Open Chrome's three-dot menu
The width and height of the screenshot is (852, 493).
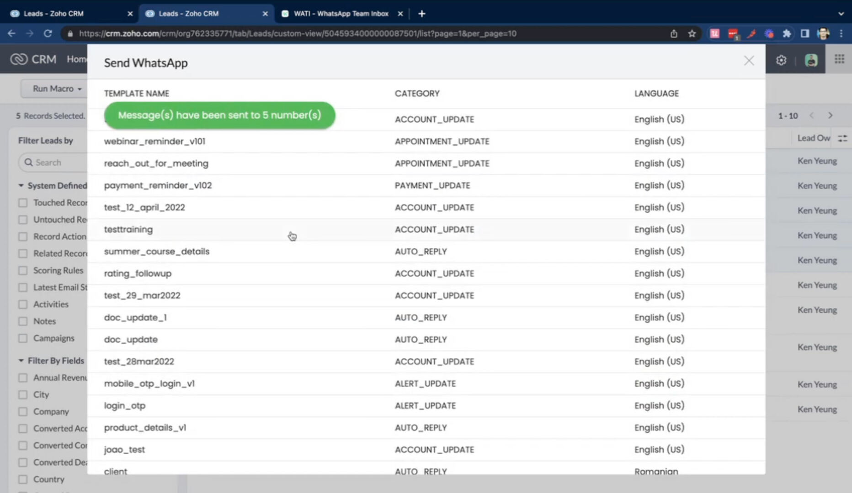pyautogui.click(x=841, y=33)
